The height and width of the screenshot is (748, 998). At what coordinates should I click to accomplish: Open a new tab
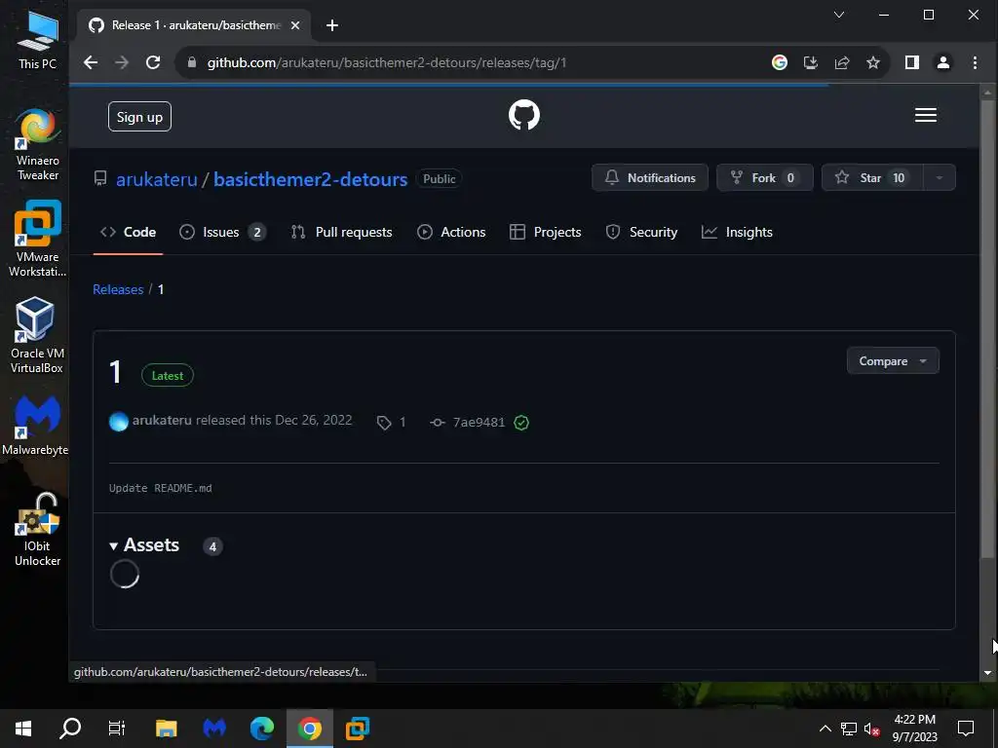331,25
